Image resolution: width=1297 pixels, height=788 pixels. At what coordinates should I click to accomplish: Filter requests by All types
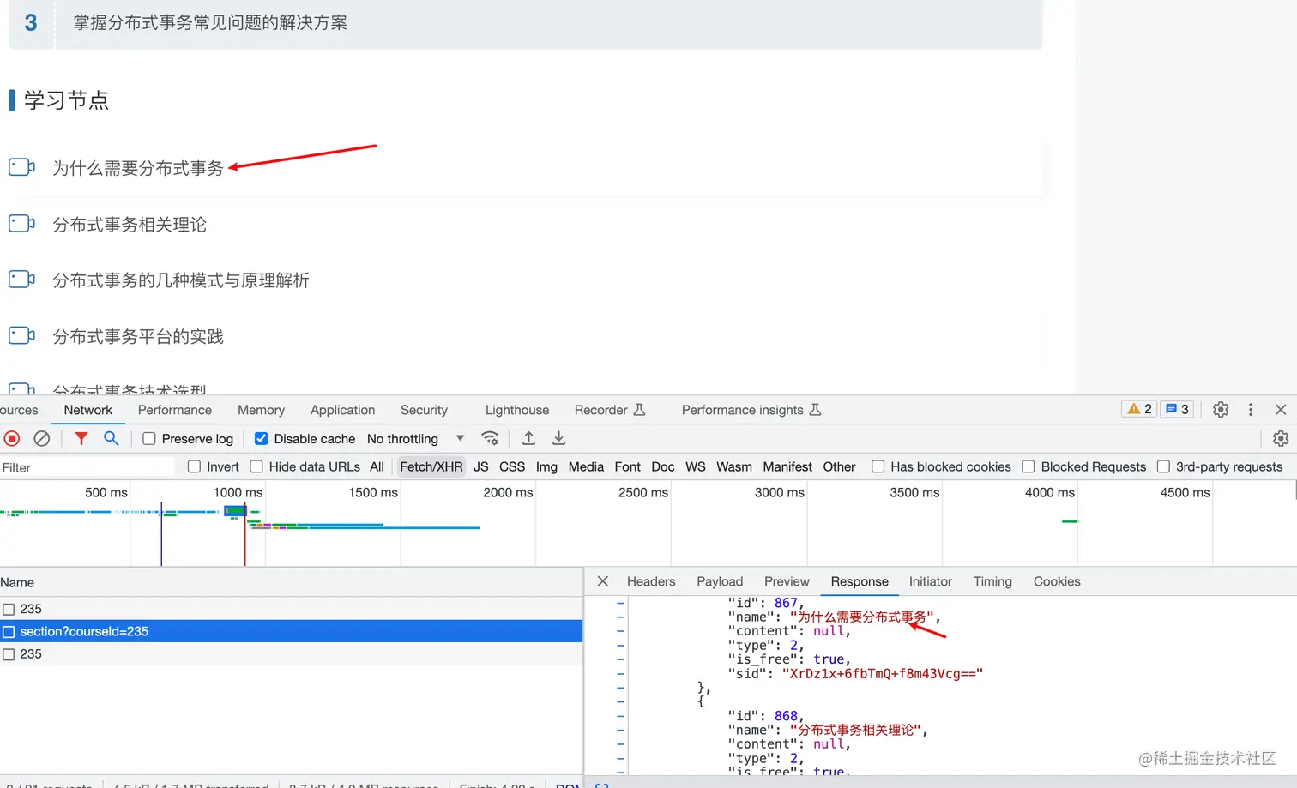tap(377, 466)
